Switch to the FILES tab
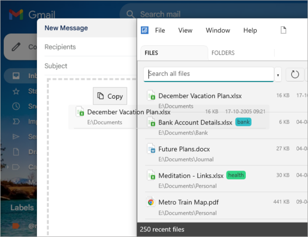 pos(174,53)
